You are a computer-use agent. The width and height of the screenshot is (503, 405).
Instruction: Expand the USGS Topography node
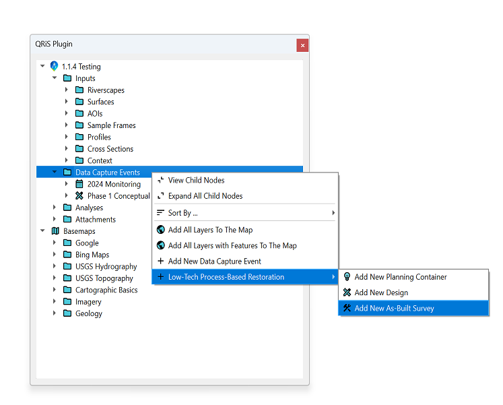click(55, 278)
